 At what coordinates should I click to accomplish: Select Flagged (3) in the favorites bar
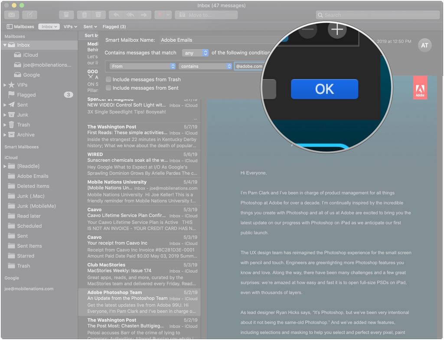tap(114, 26)
